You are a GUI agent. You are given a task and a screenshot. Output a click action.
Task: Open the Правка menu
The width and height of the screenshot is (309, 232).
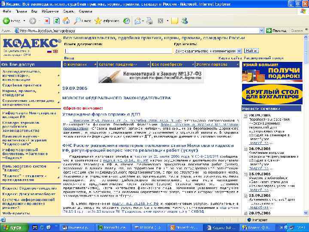point(21,11)
